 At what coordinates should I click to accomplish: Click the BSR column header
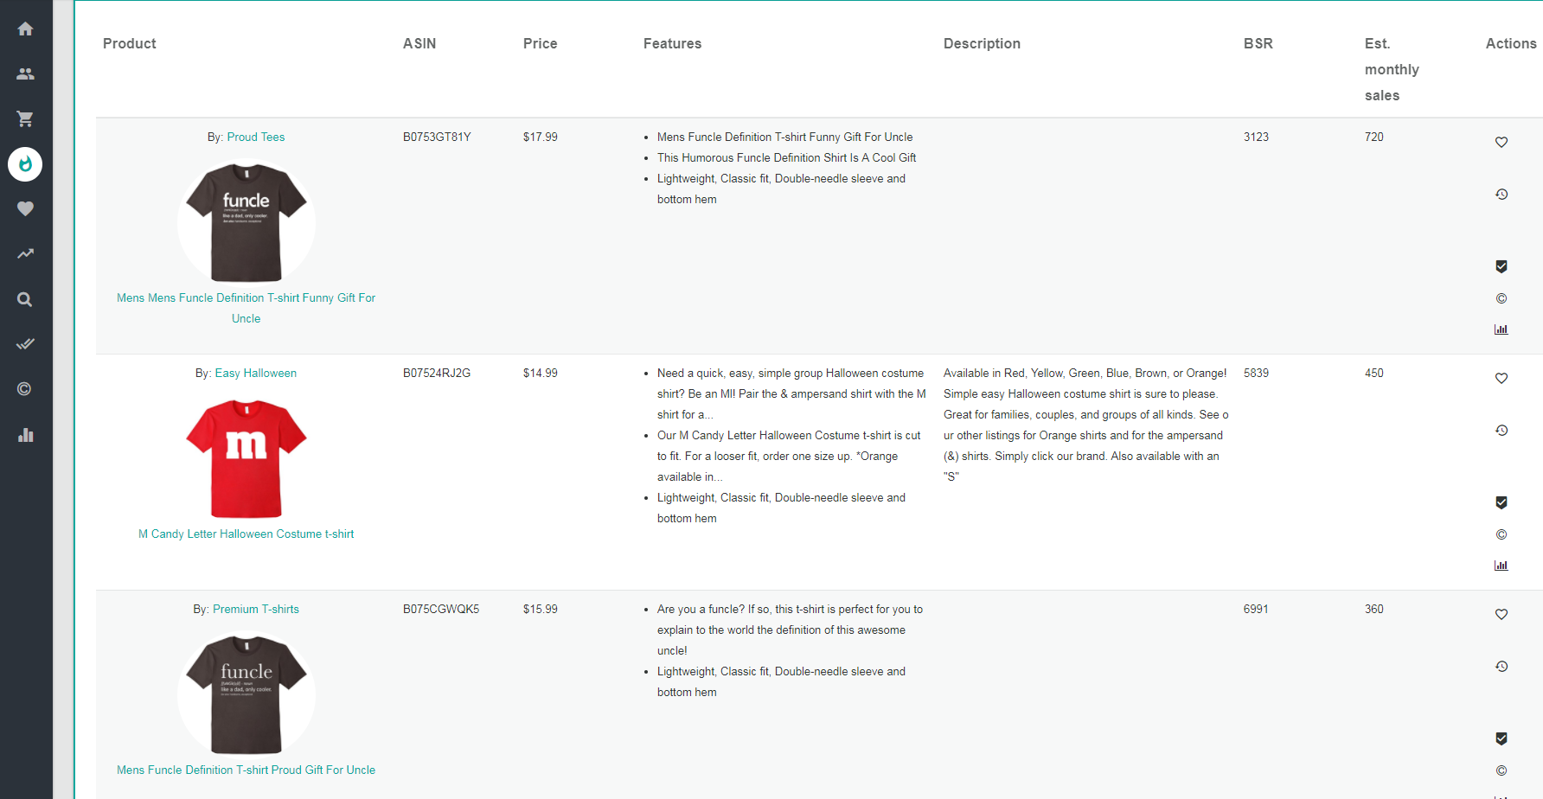tap(1258, 43)
